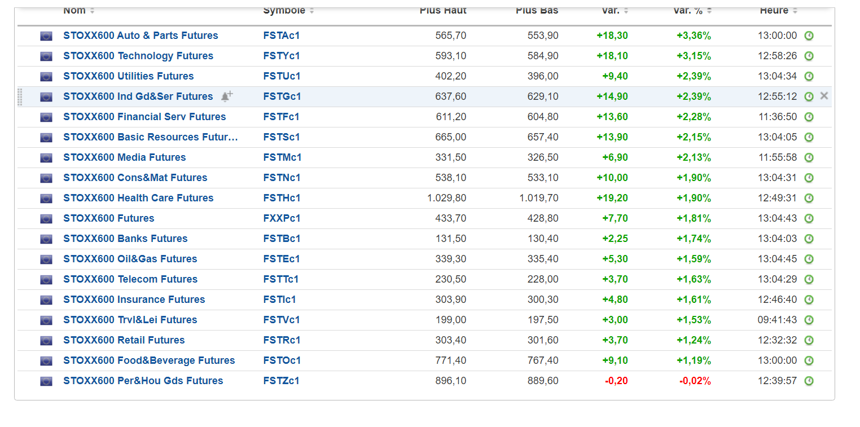Click the EU flag beside STOXX600 Technology Futures

click(46, 56)
